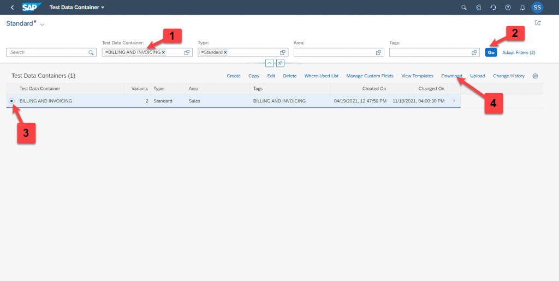559x281 pixels.
Task: Click Create in the table toolbar
Action: point(234,76)
